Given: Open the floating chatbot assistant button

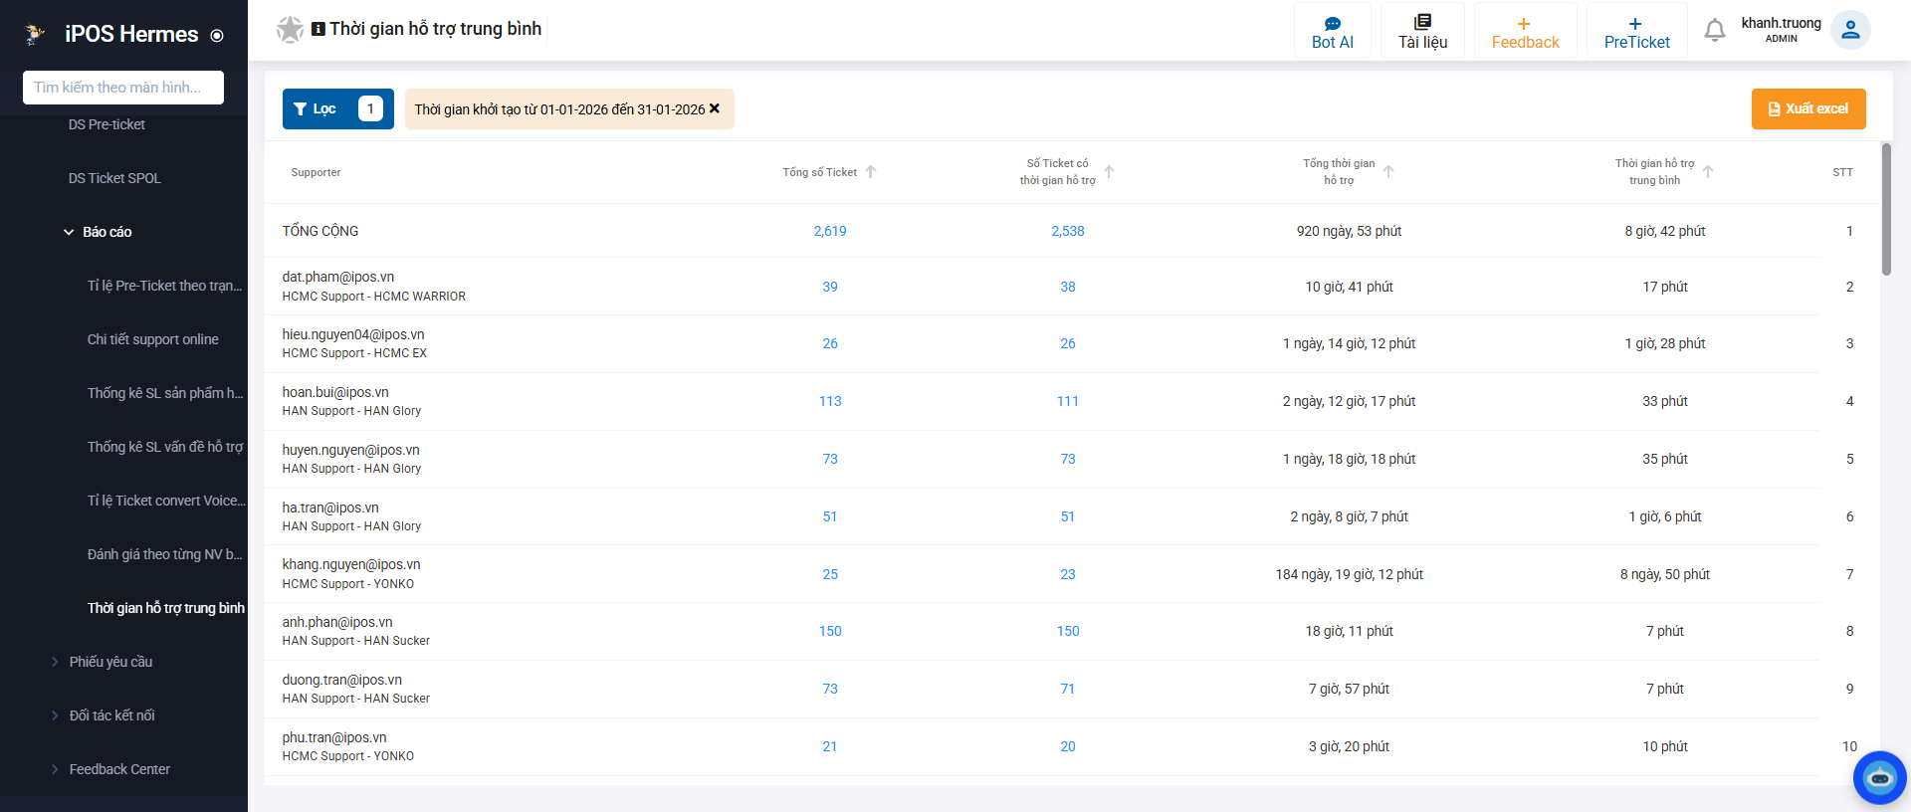Looking at the screenshot, I should [1879, 777].
